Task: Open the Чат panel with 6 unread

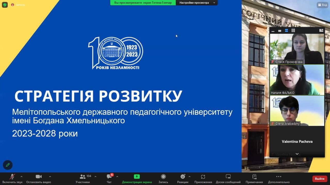Action: click(x=109, y=177)
